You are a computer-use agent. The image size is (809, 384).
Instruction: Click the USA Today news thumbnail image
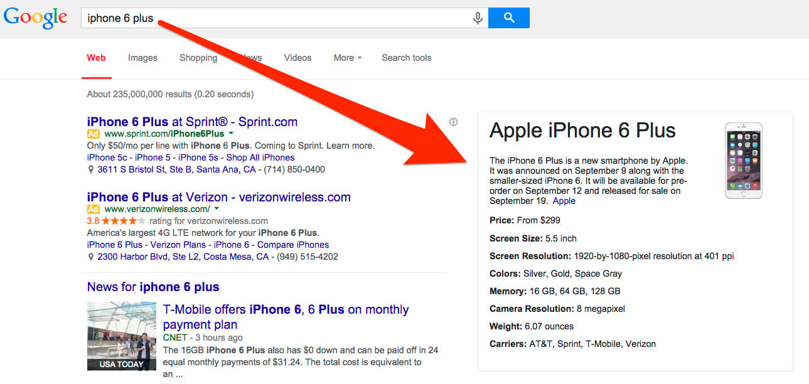[121, 336]
